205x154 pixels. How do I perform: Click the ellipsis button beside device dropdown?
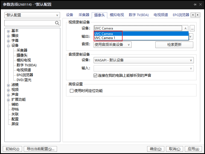(192, 28)
